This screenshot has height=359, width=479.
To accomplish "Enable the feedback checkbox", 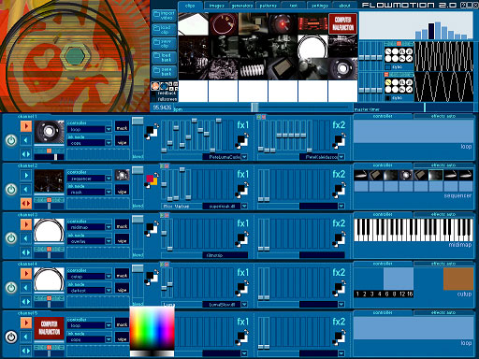I will (x=154, y=93).
